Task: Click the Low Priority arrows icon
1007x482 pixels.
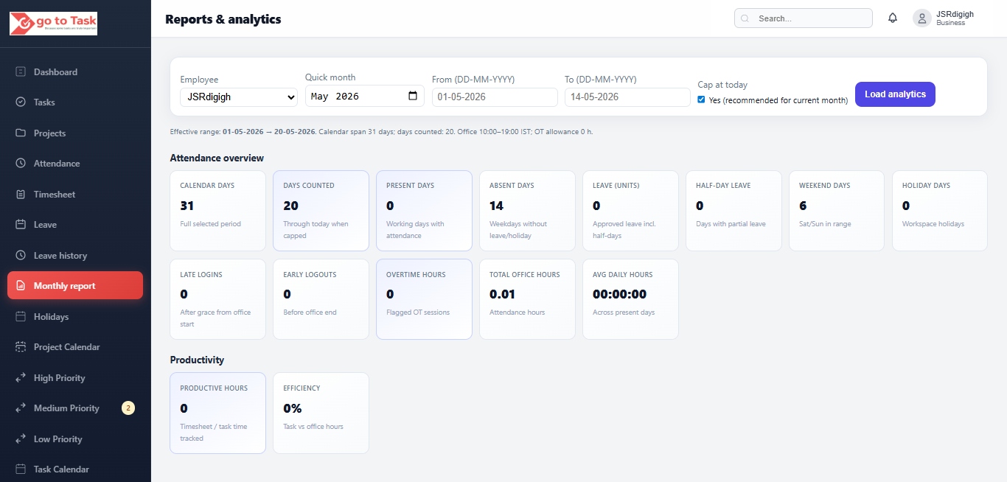Action: point(21,439)
